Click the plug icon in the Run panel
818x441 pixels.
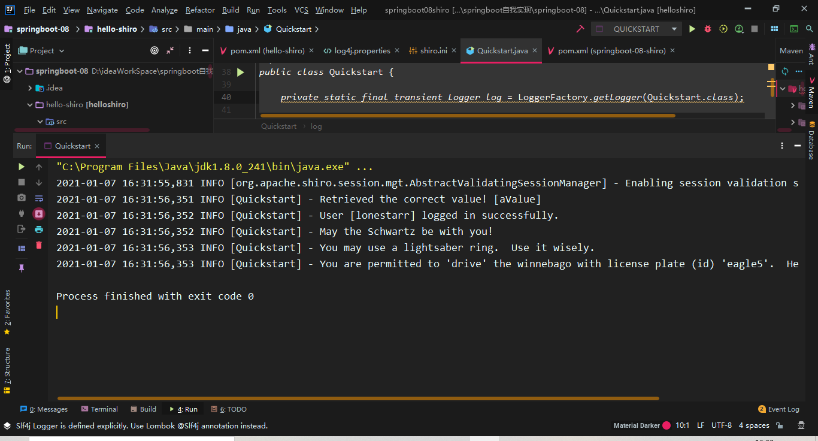[22, 213]
